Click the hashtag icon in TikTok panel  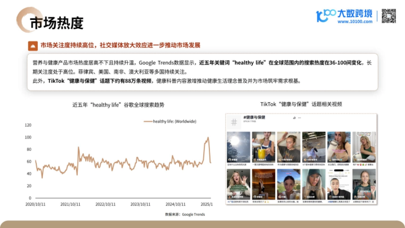tap(234, 122)
